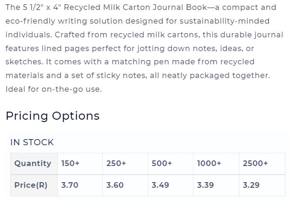This screenshot has width=294, height=202.
Task: Click the 'set of sticky notes' phrase
Action: click(x=109, y=76)
